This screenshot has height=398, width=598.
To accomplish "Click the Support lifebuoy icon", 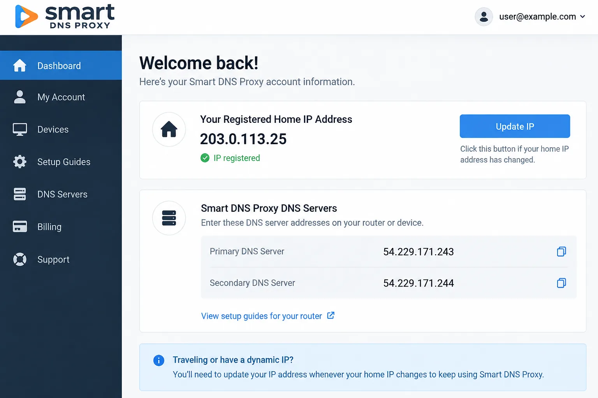I will (20, 259).
